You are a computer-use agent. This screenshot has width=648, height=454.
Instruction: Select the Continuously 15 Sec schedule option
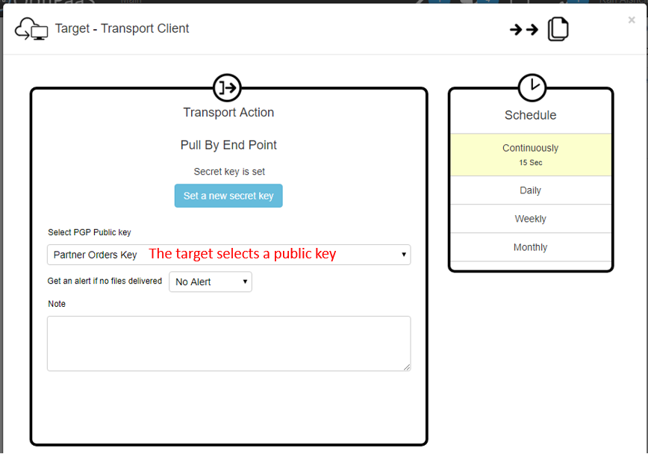click(530, 155)
